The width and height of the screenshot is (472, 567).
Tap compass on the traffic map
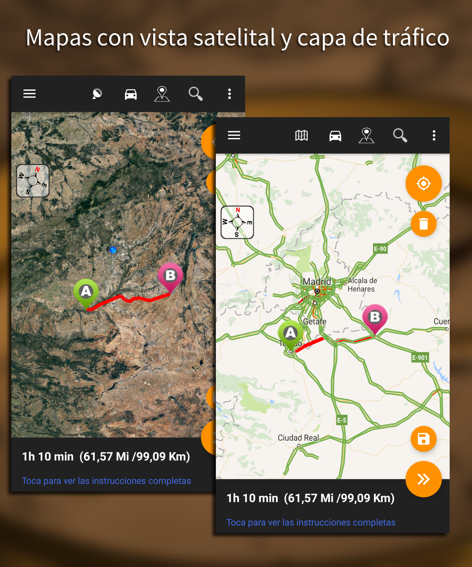[237, 222]
